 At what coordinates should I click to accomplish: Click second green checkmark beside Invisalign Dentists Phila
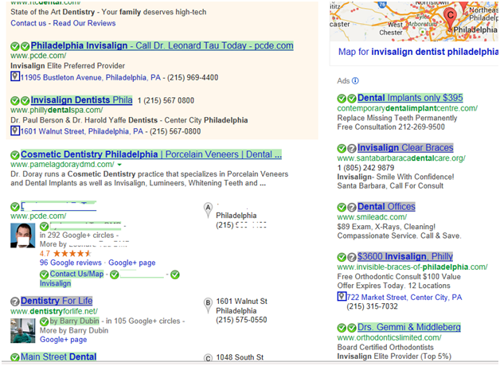pos(25,101)
